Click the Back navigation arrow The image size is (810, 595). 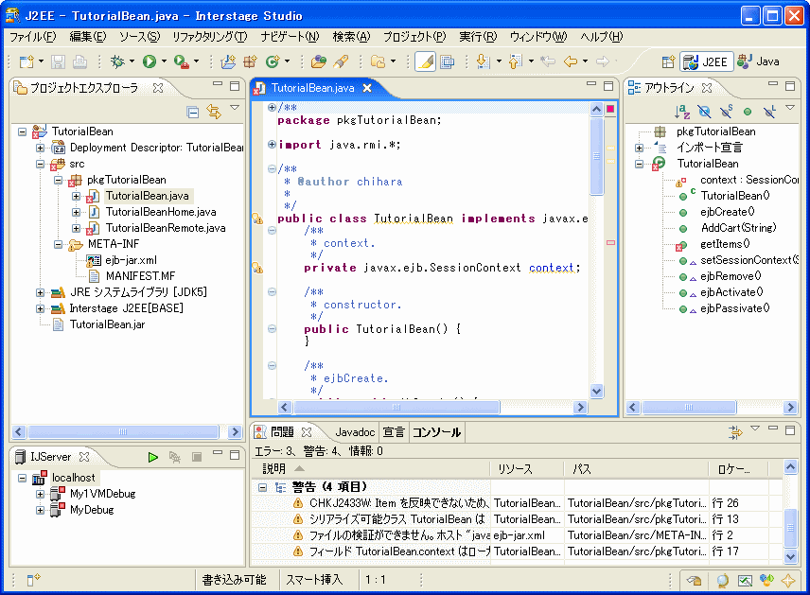[x=571, y=62]
